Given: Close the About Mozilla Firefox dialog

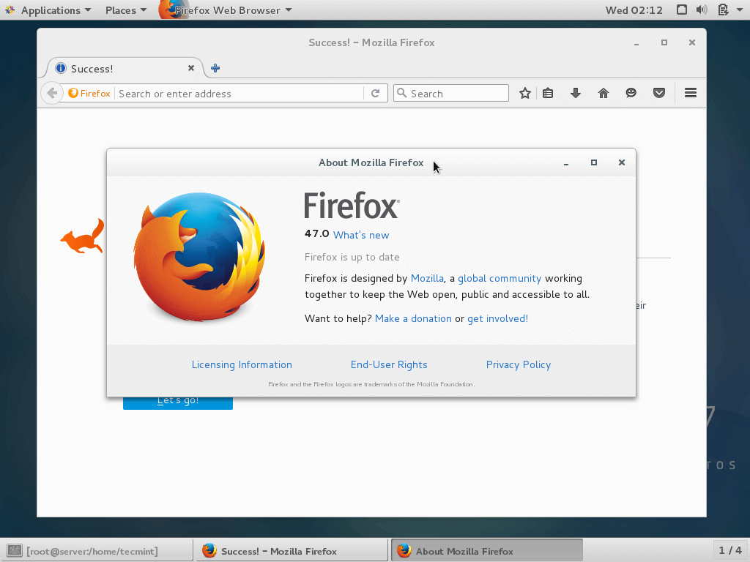Looking at the screenshot, I should pos(621,162).
